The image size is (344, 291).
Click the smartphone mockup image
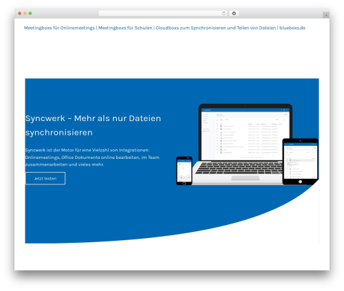(184, 171)
